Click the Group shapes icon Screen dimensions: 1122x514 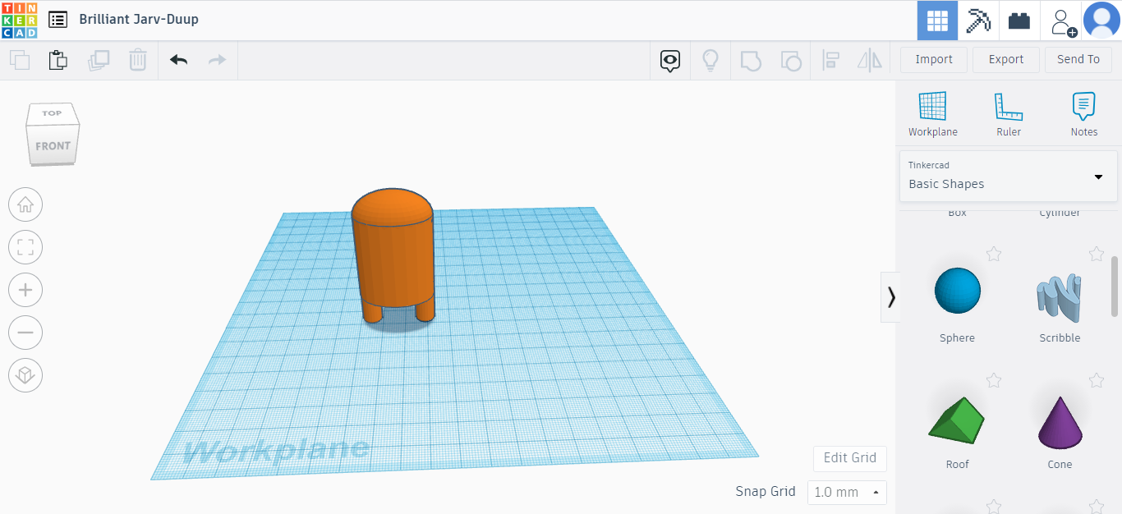750,60
